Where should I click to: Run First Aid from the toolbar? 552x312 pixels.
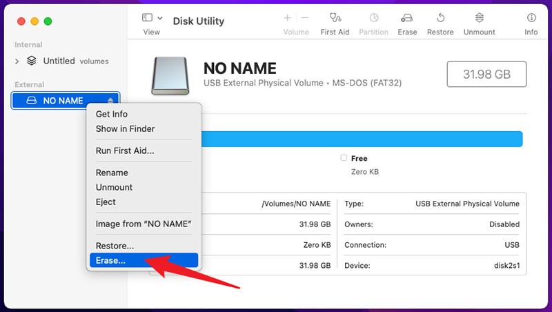335,18
